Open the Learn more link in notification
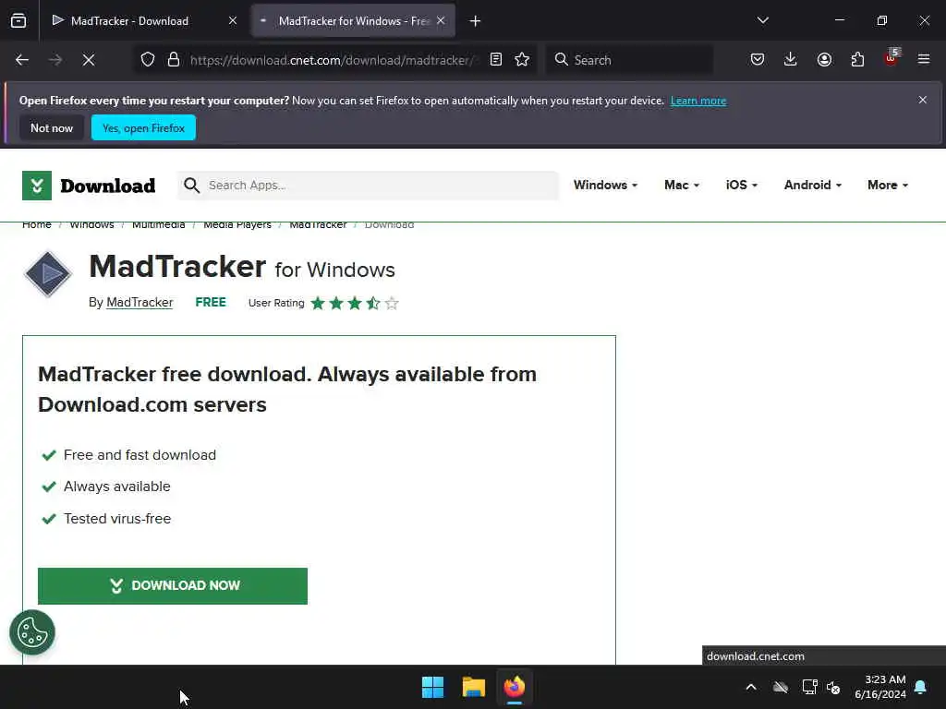This screenshot has height=709, width=946. [x=698, y=101]
